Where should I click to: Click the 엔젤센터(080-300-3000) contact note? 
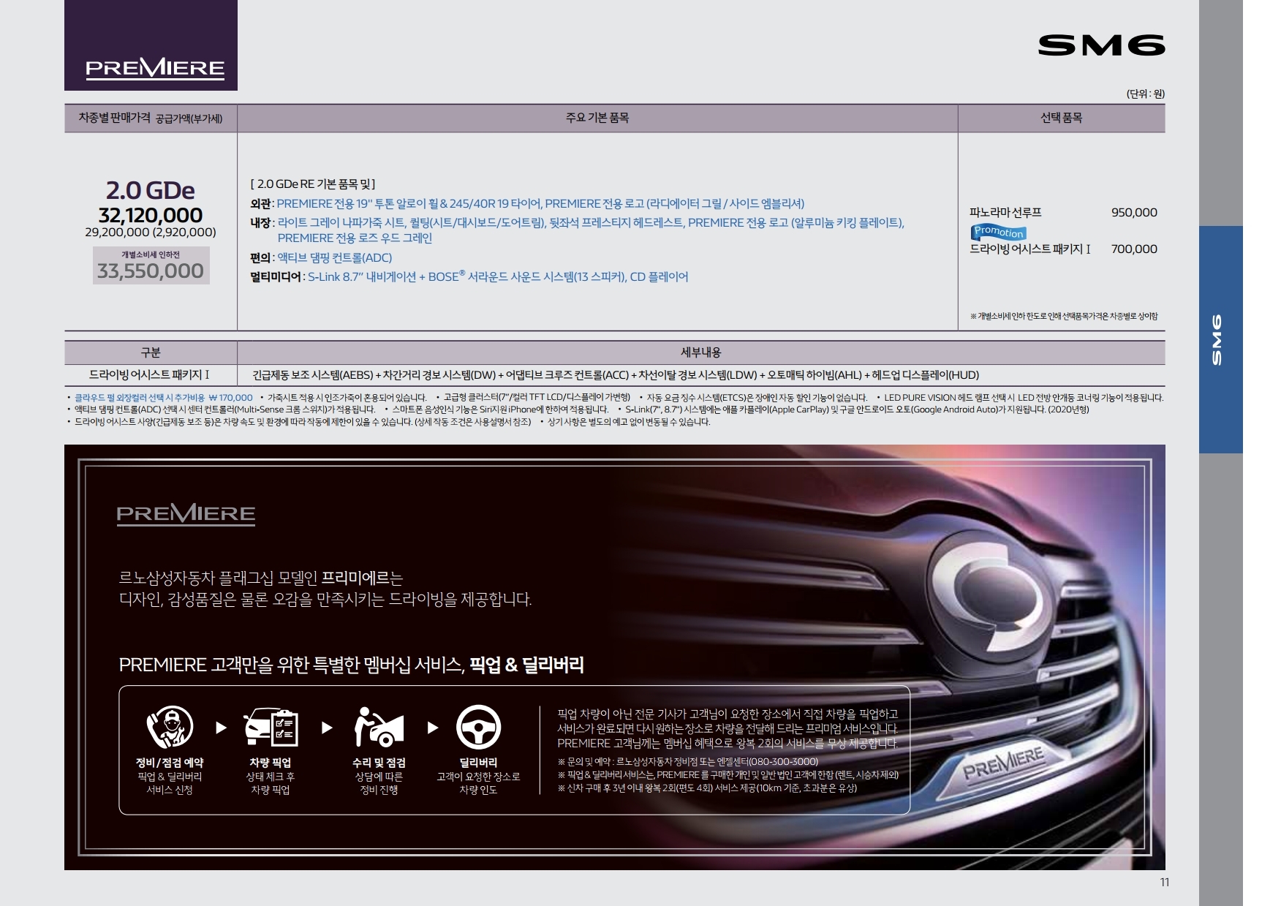click(x=688, y=762)
